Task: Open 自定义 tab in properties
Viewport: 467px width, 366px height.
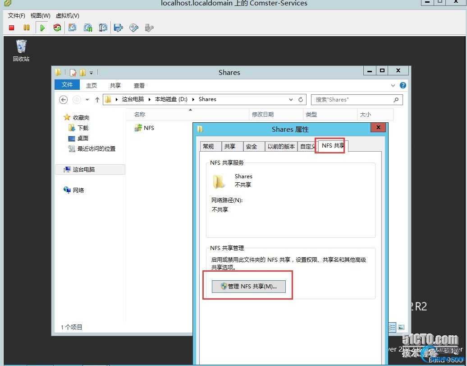Action: click(307, 147)
